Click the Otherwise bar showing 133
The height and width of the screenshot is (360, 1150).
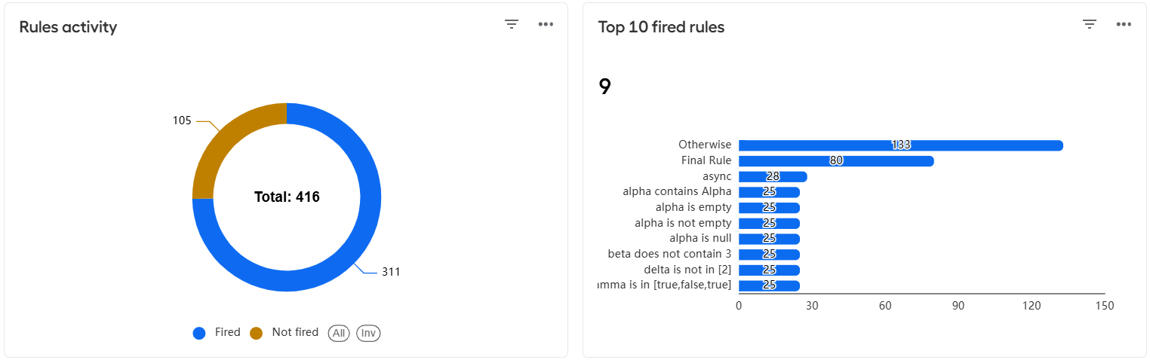[x=901, y=145]
